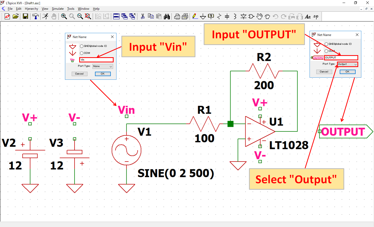Add a SPICE directive with .op tool

(315, 16)
